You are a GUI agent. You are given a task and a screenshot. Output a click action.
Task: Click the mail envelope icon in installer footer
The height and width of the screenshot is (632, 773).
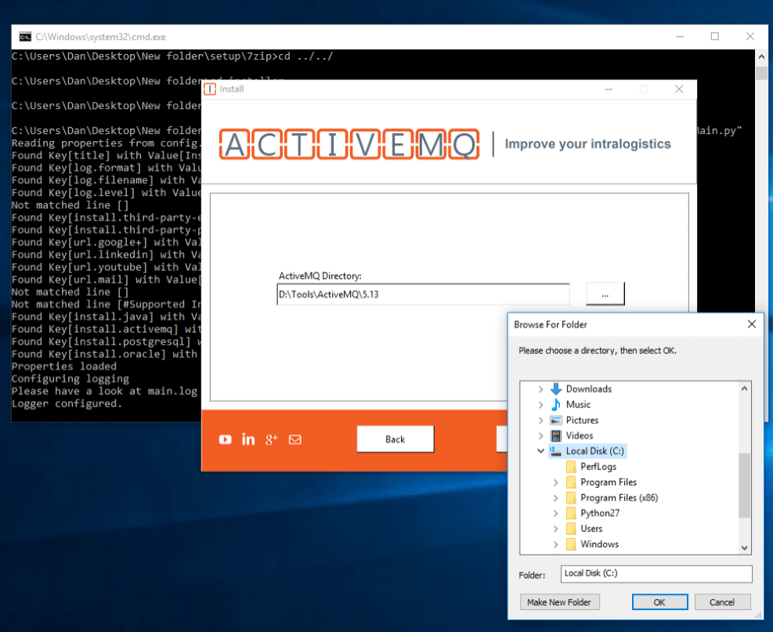click(294, 439)
